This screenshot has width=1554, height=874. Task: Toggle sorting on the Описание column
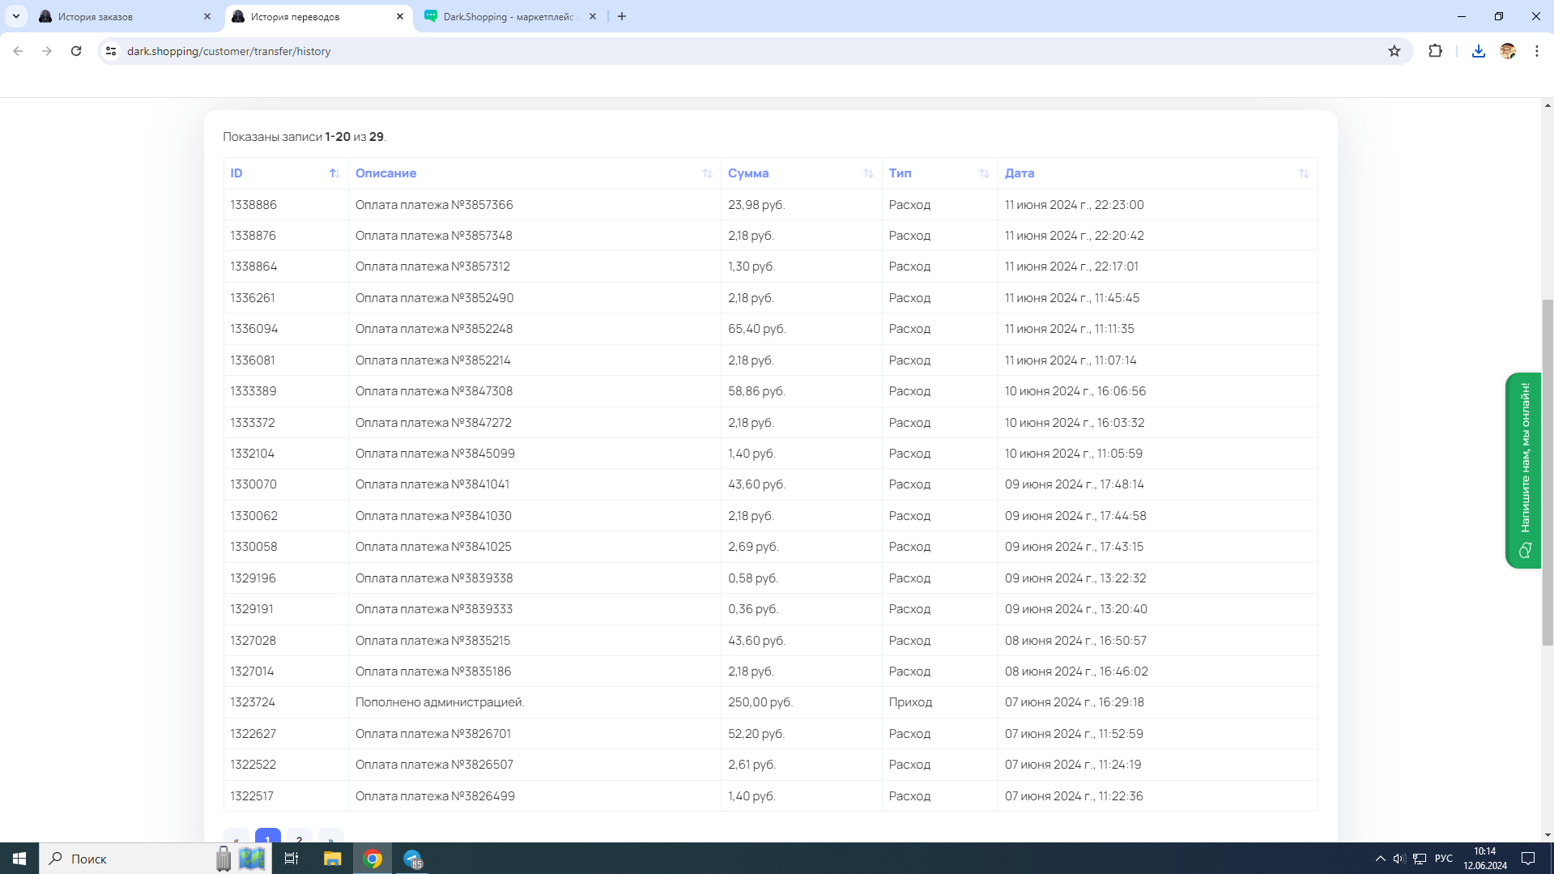click(706, 173)
